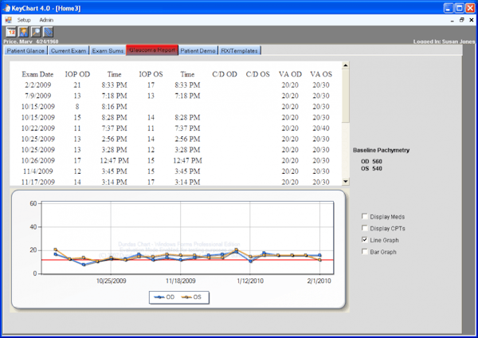The width and height of the screenshot is (478, 338).
Task: Open the Admin menu
Action: pyautogui.click(x=46, y=18)
